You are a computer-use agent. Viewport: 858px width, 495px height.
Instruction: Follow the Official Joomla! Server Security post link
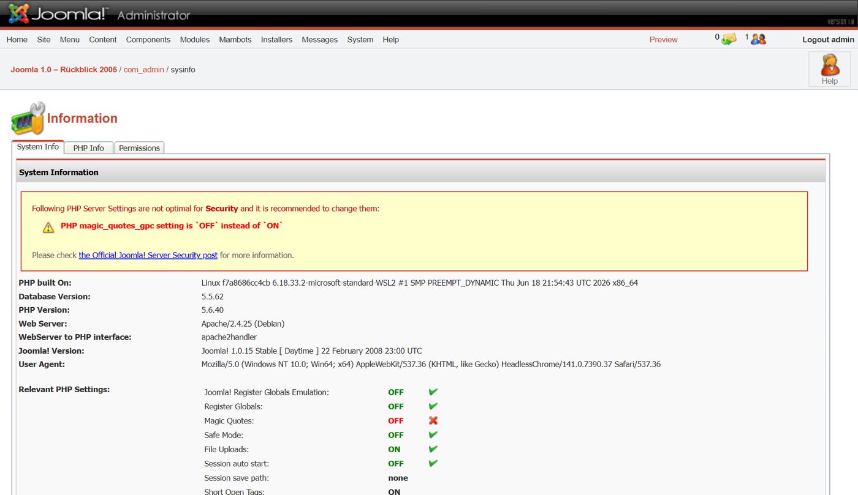coord(148,255)
